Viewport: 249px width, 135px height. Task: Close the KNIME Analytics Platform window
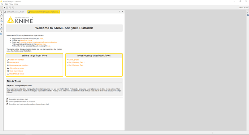pyautogui.click(x=246, y=1)
